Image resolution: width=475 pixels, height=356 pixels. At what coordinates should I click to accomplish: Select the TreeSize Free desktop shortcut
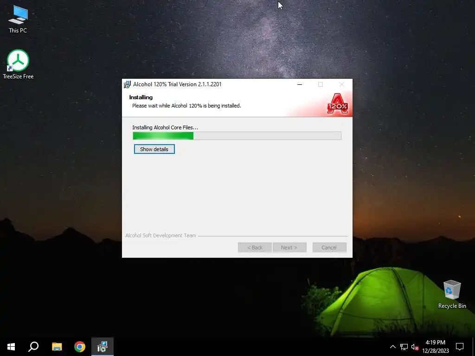pos(18,64)
